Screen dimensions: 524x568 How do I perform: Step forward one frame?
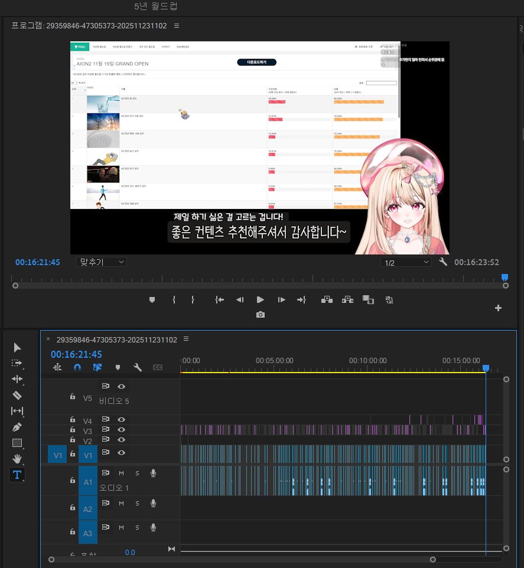pos(281,299)
